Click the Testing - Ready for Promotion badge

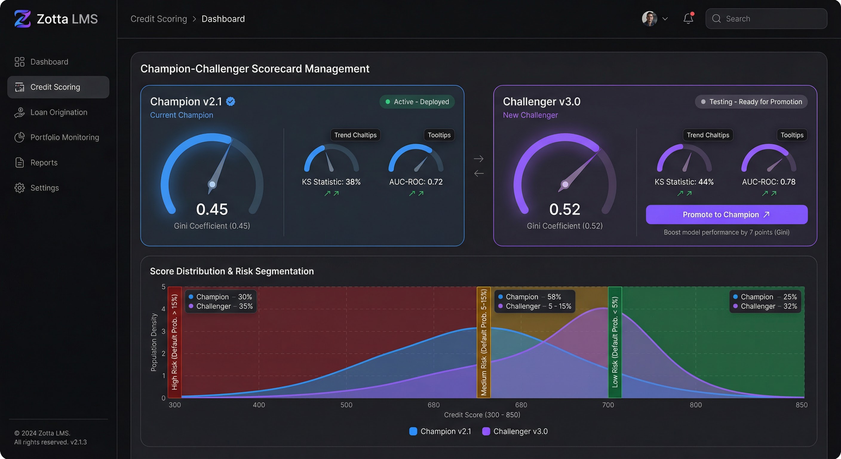click(x=751, y=102)
